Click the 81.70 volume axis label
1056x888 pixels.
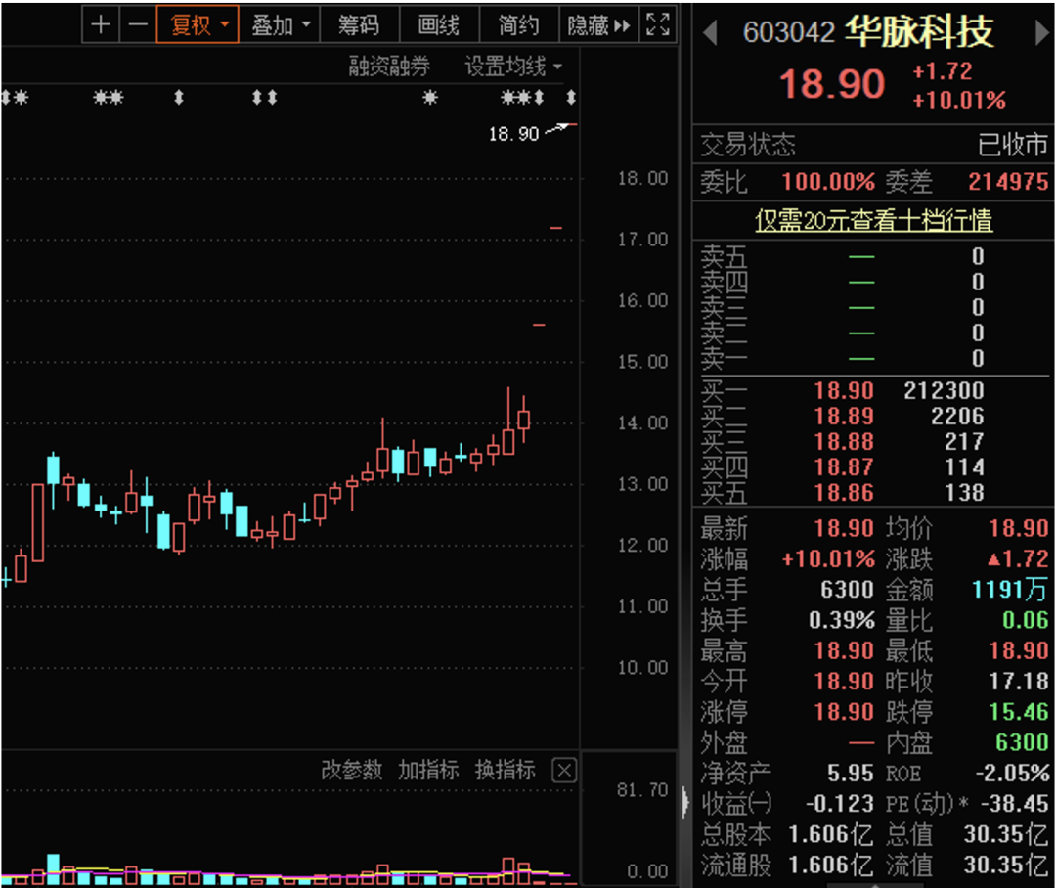pyautogui.click(x=642, y=789)
